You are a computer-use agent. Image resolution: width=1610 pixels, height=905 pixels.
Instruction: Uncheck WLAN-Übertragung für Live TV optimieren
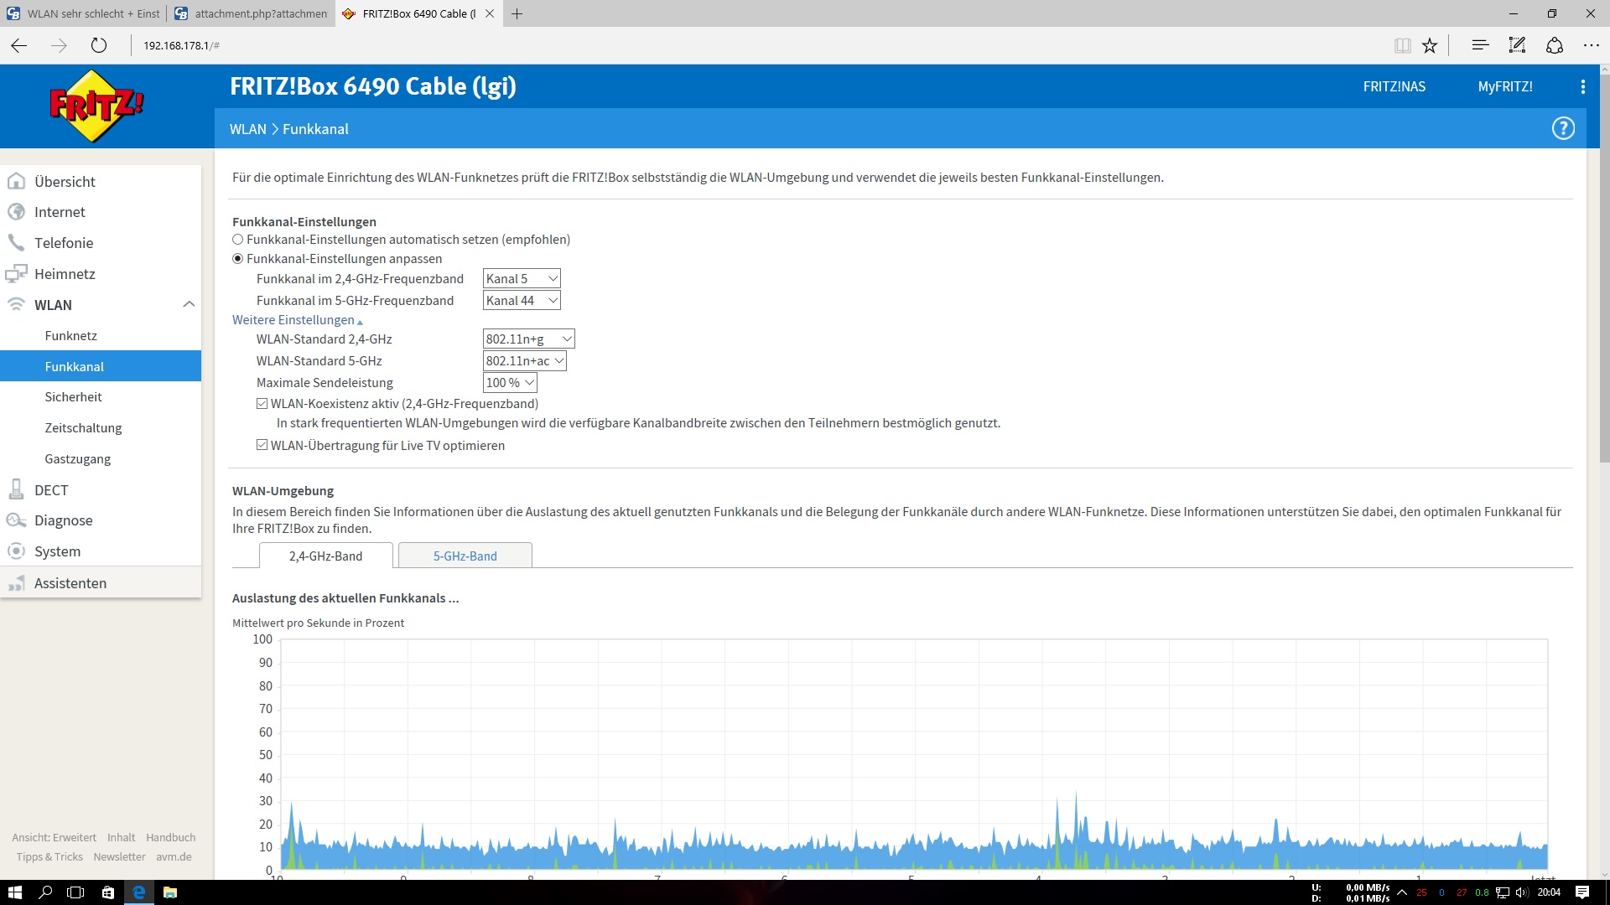pyautogui.click(x=262, y=446)
